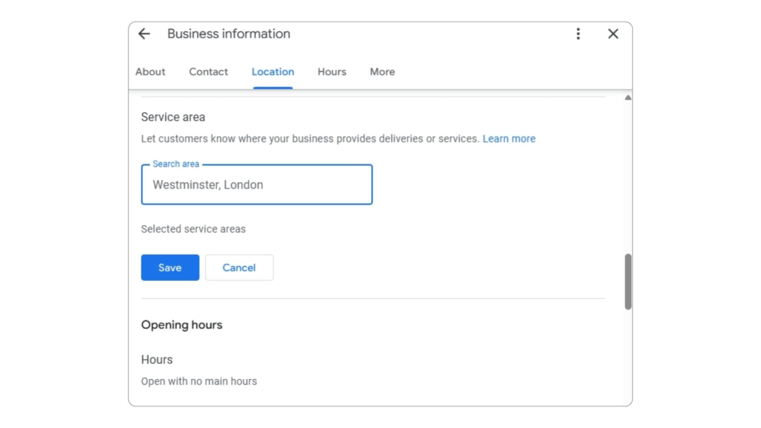Screen dimensions: 761x428
Task: Click the service area description text
Action: pyautogui.click(x=310, y=139)
